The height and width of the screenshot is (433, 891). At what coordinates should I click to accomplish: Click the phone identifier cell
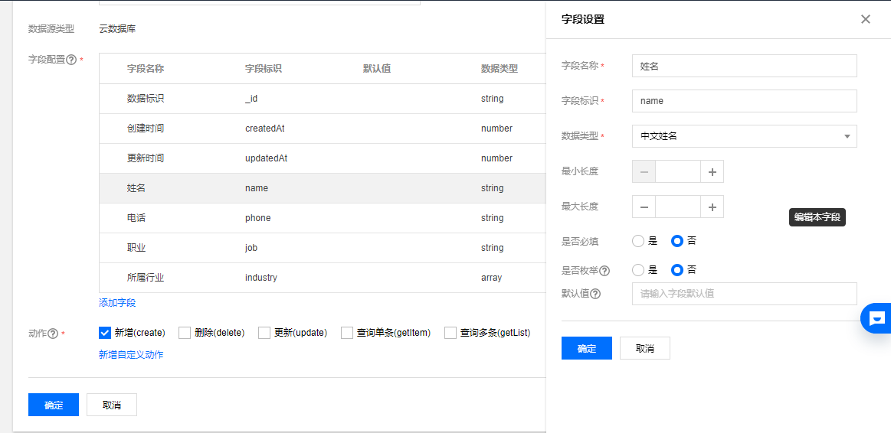click(258, 218)
